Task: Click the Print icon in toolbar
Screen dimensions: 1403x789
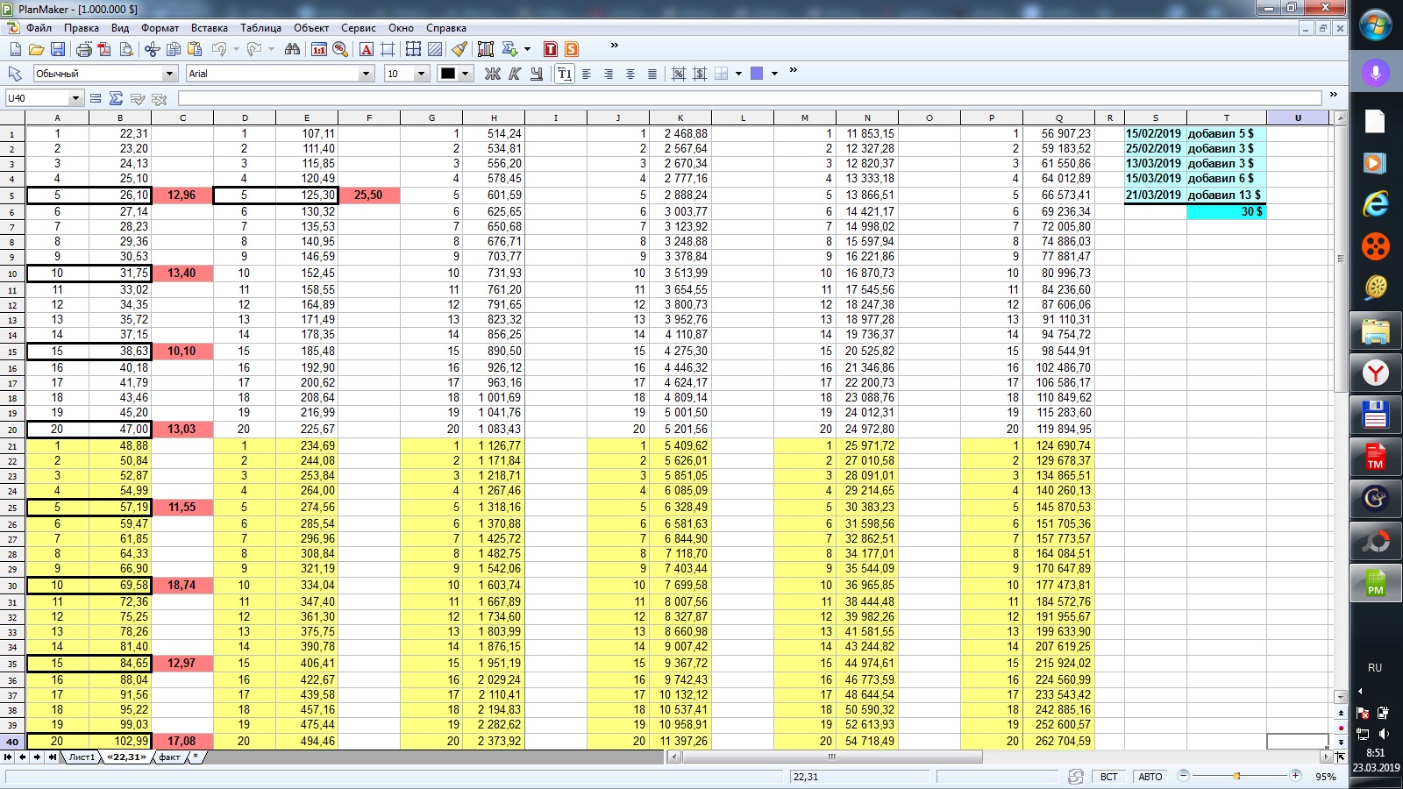Action: (x=83, y=49)
